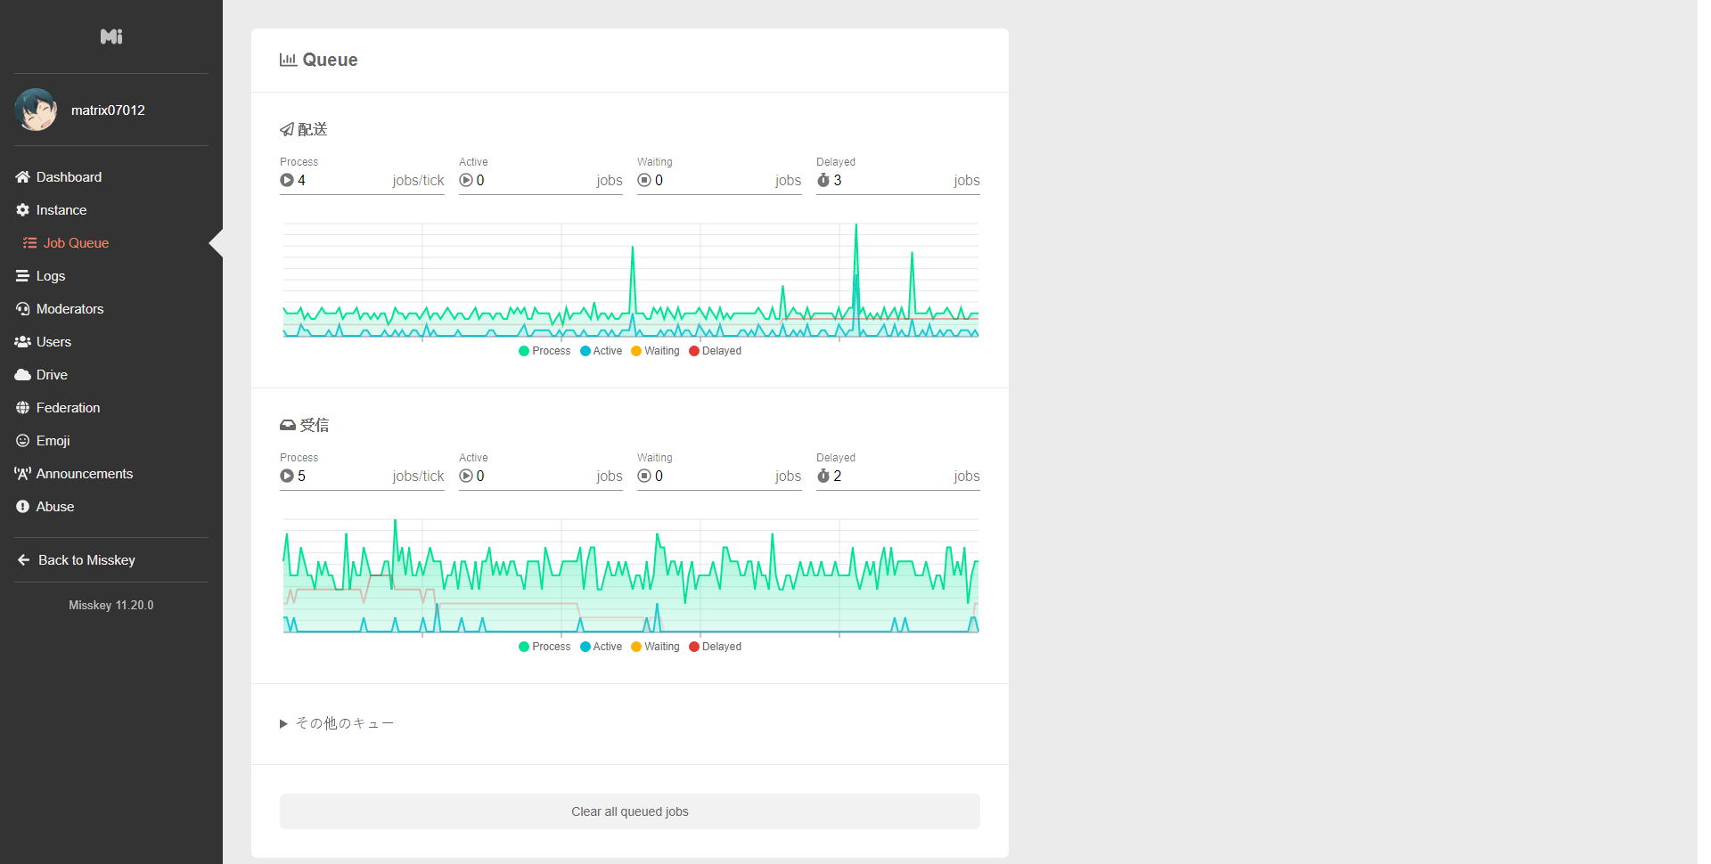This screenshot has width=1711, height=864.
Task: Click the Clear all queued jobs button
Action: 630,811
